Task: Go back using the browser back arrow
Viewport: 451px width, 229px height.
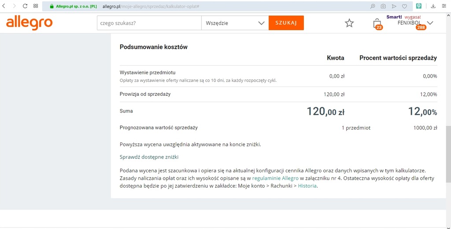Action: (4, 6)
